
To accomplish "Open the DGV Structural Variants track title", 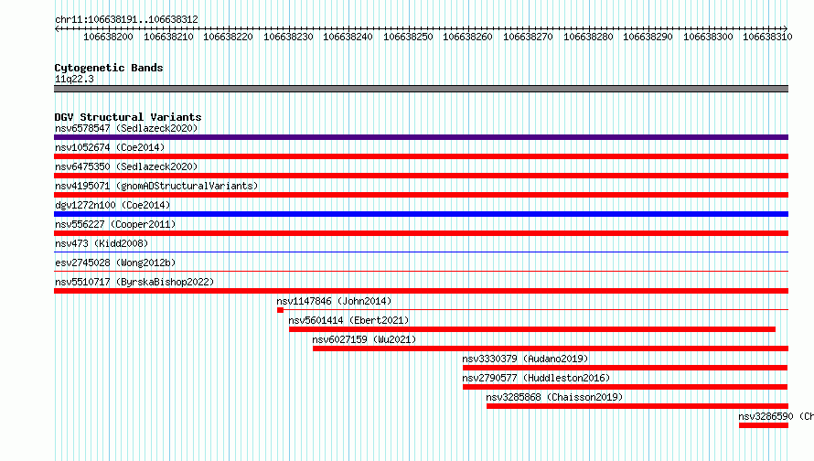I will click(128, 117).
